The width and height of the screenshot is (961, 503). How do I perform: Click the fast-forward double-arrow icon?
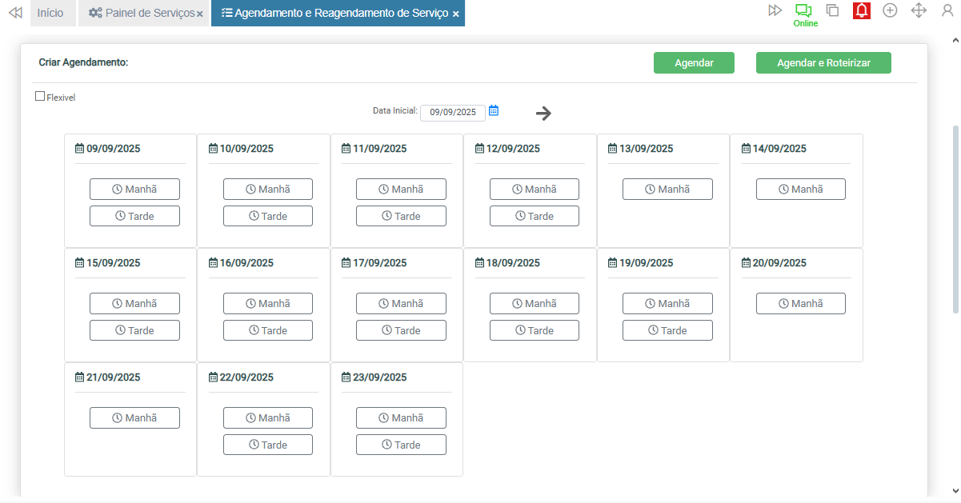coord(775,10)
